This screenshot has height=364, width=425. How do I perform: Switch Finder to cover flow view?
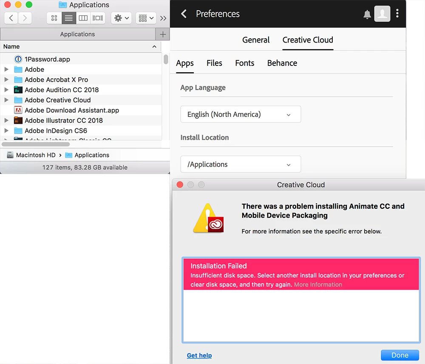[x=98, y=18]
